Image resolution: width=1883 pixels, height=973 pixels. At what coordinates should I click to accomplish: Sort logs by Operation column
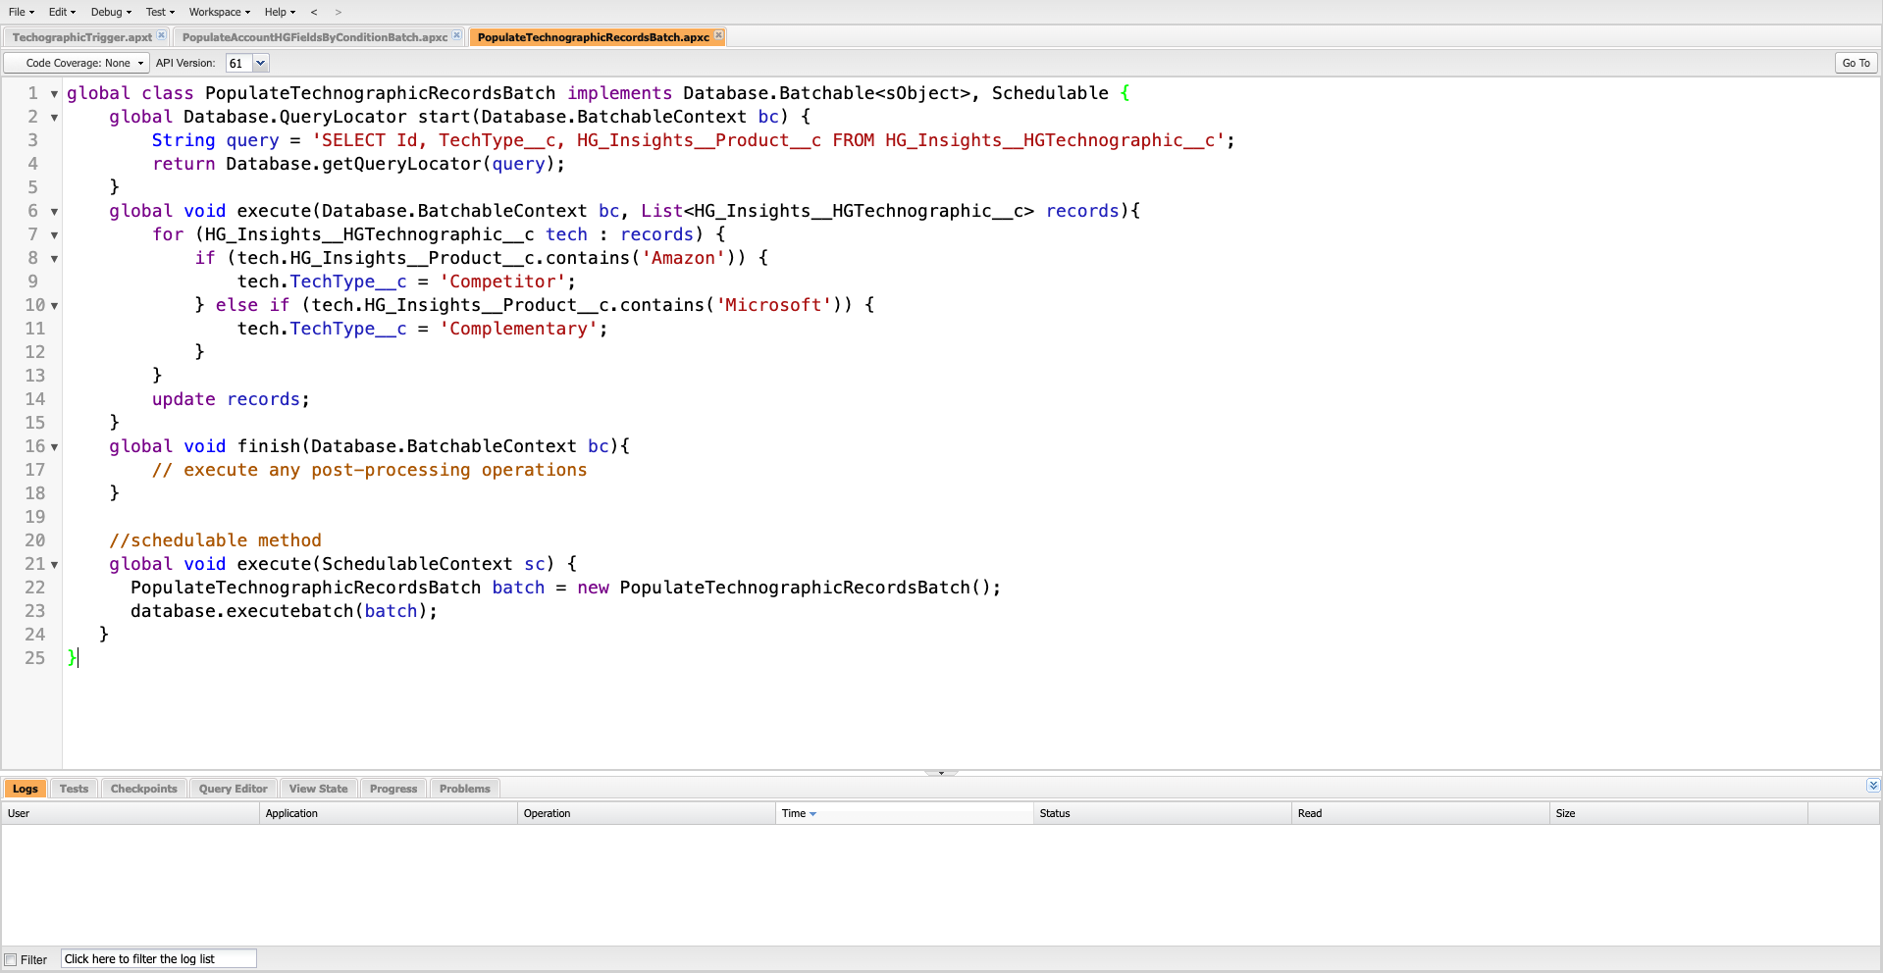coord(647,813)
